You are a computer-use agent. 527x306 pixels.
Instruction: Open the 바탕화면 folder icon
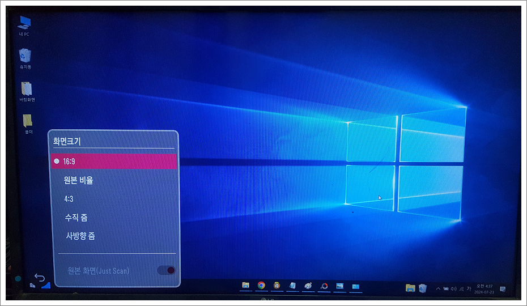27,91
